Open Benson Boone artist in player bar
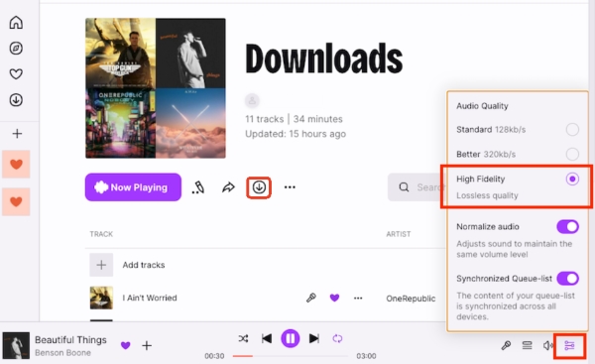 62,353
